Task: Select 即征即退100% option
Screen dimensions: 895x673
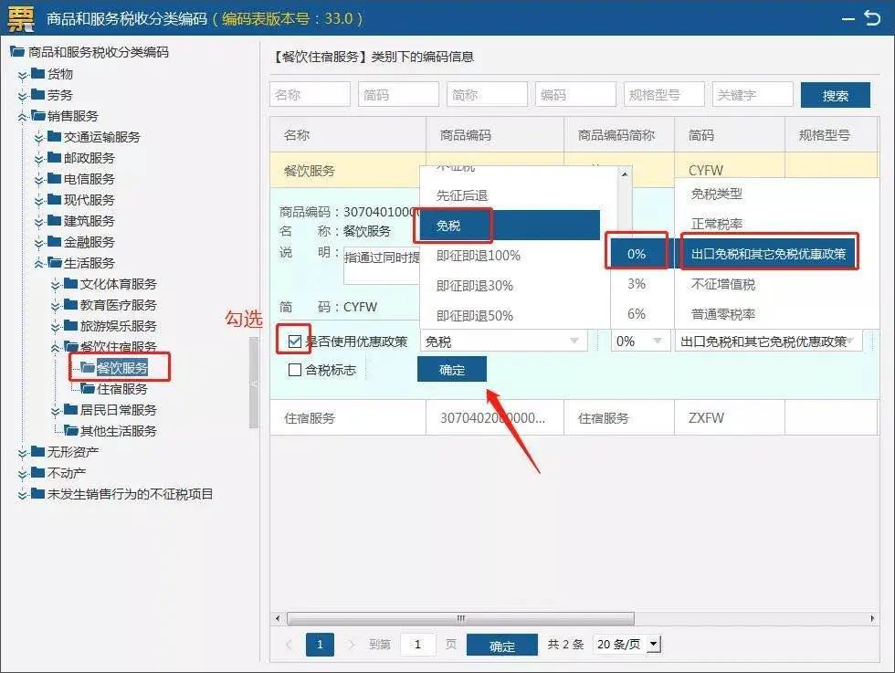Action: (x=479, y=256)
